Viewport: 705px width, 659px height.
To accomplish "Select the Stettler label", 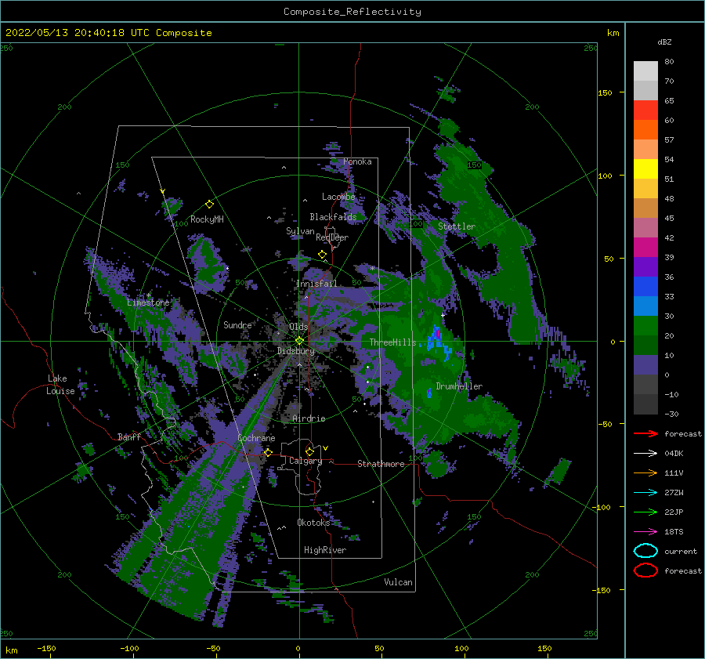I will point(457,226).
